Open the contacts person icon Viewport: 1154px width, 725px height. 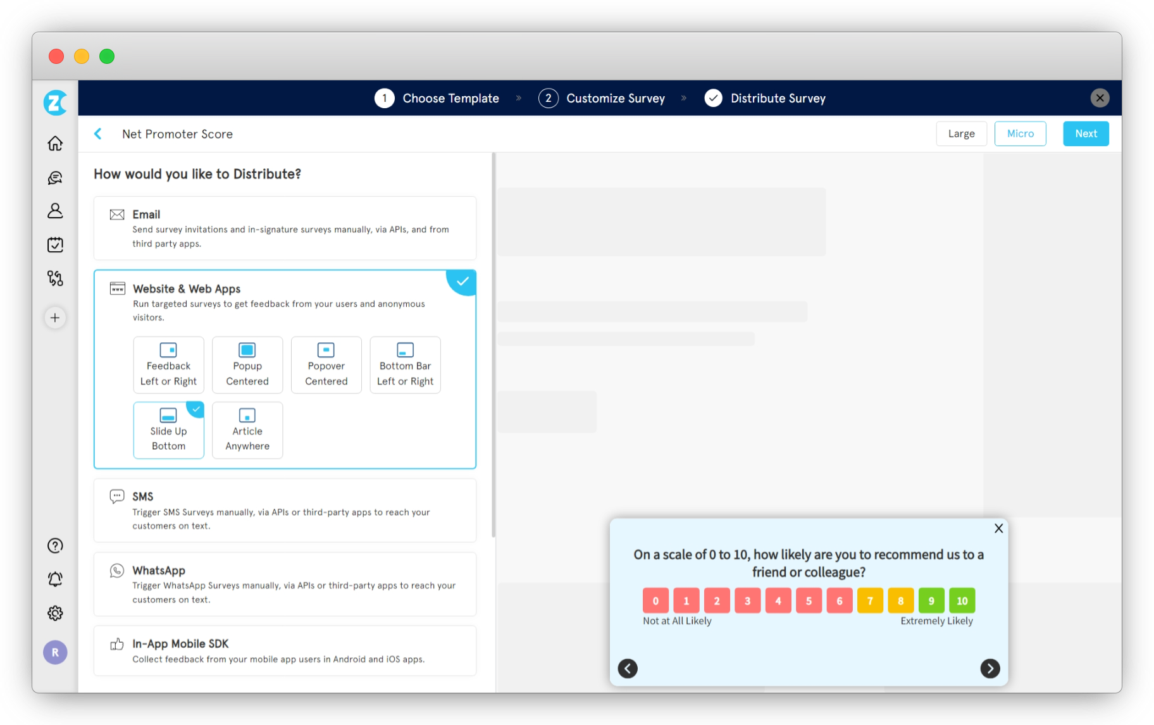click(55, 211)
